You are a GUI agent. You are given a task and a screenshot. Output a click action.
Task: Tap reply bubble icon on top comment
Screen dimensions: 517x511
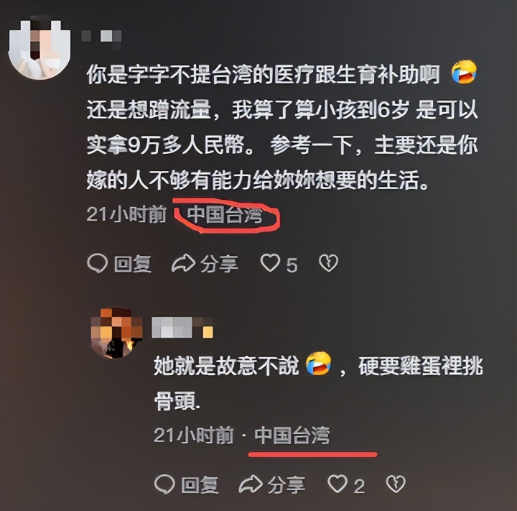coord(97,264)
